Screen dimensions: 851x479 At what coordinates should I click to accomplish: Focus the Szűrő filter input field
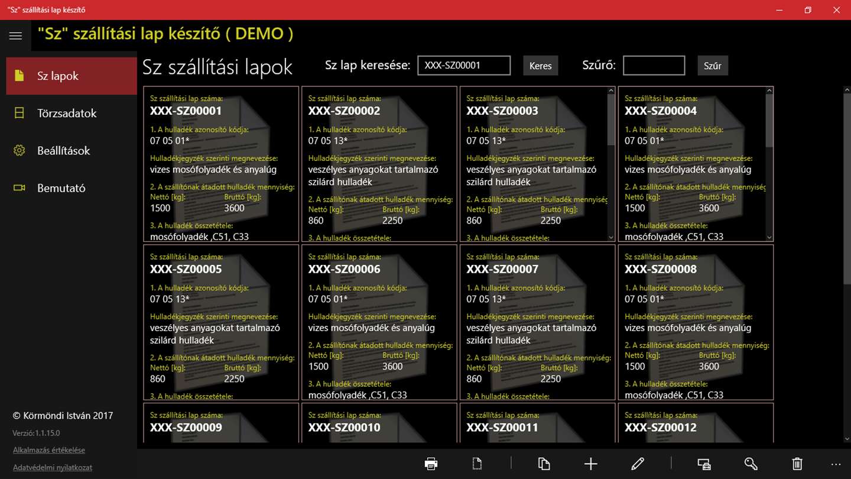coord(654,66)
